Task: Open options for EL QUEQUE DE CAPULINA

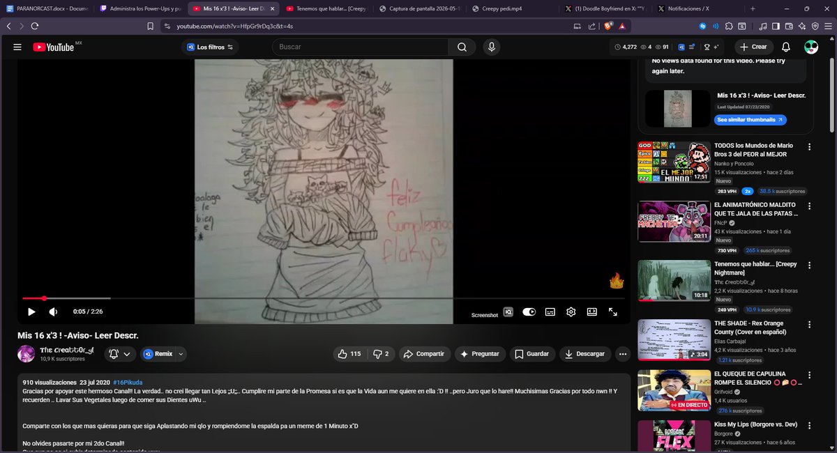Action: (809, 375)
